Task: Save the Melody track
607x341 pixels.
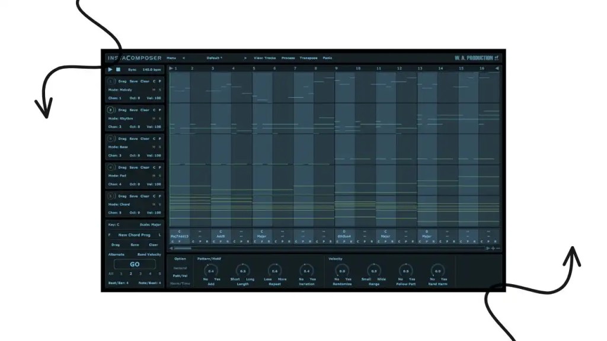Action: pyautogui.click(x=133, y=81)
